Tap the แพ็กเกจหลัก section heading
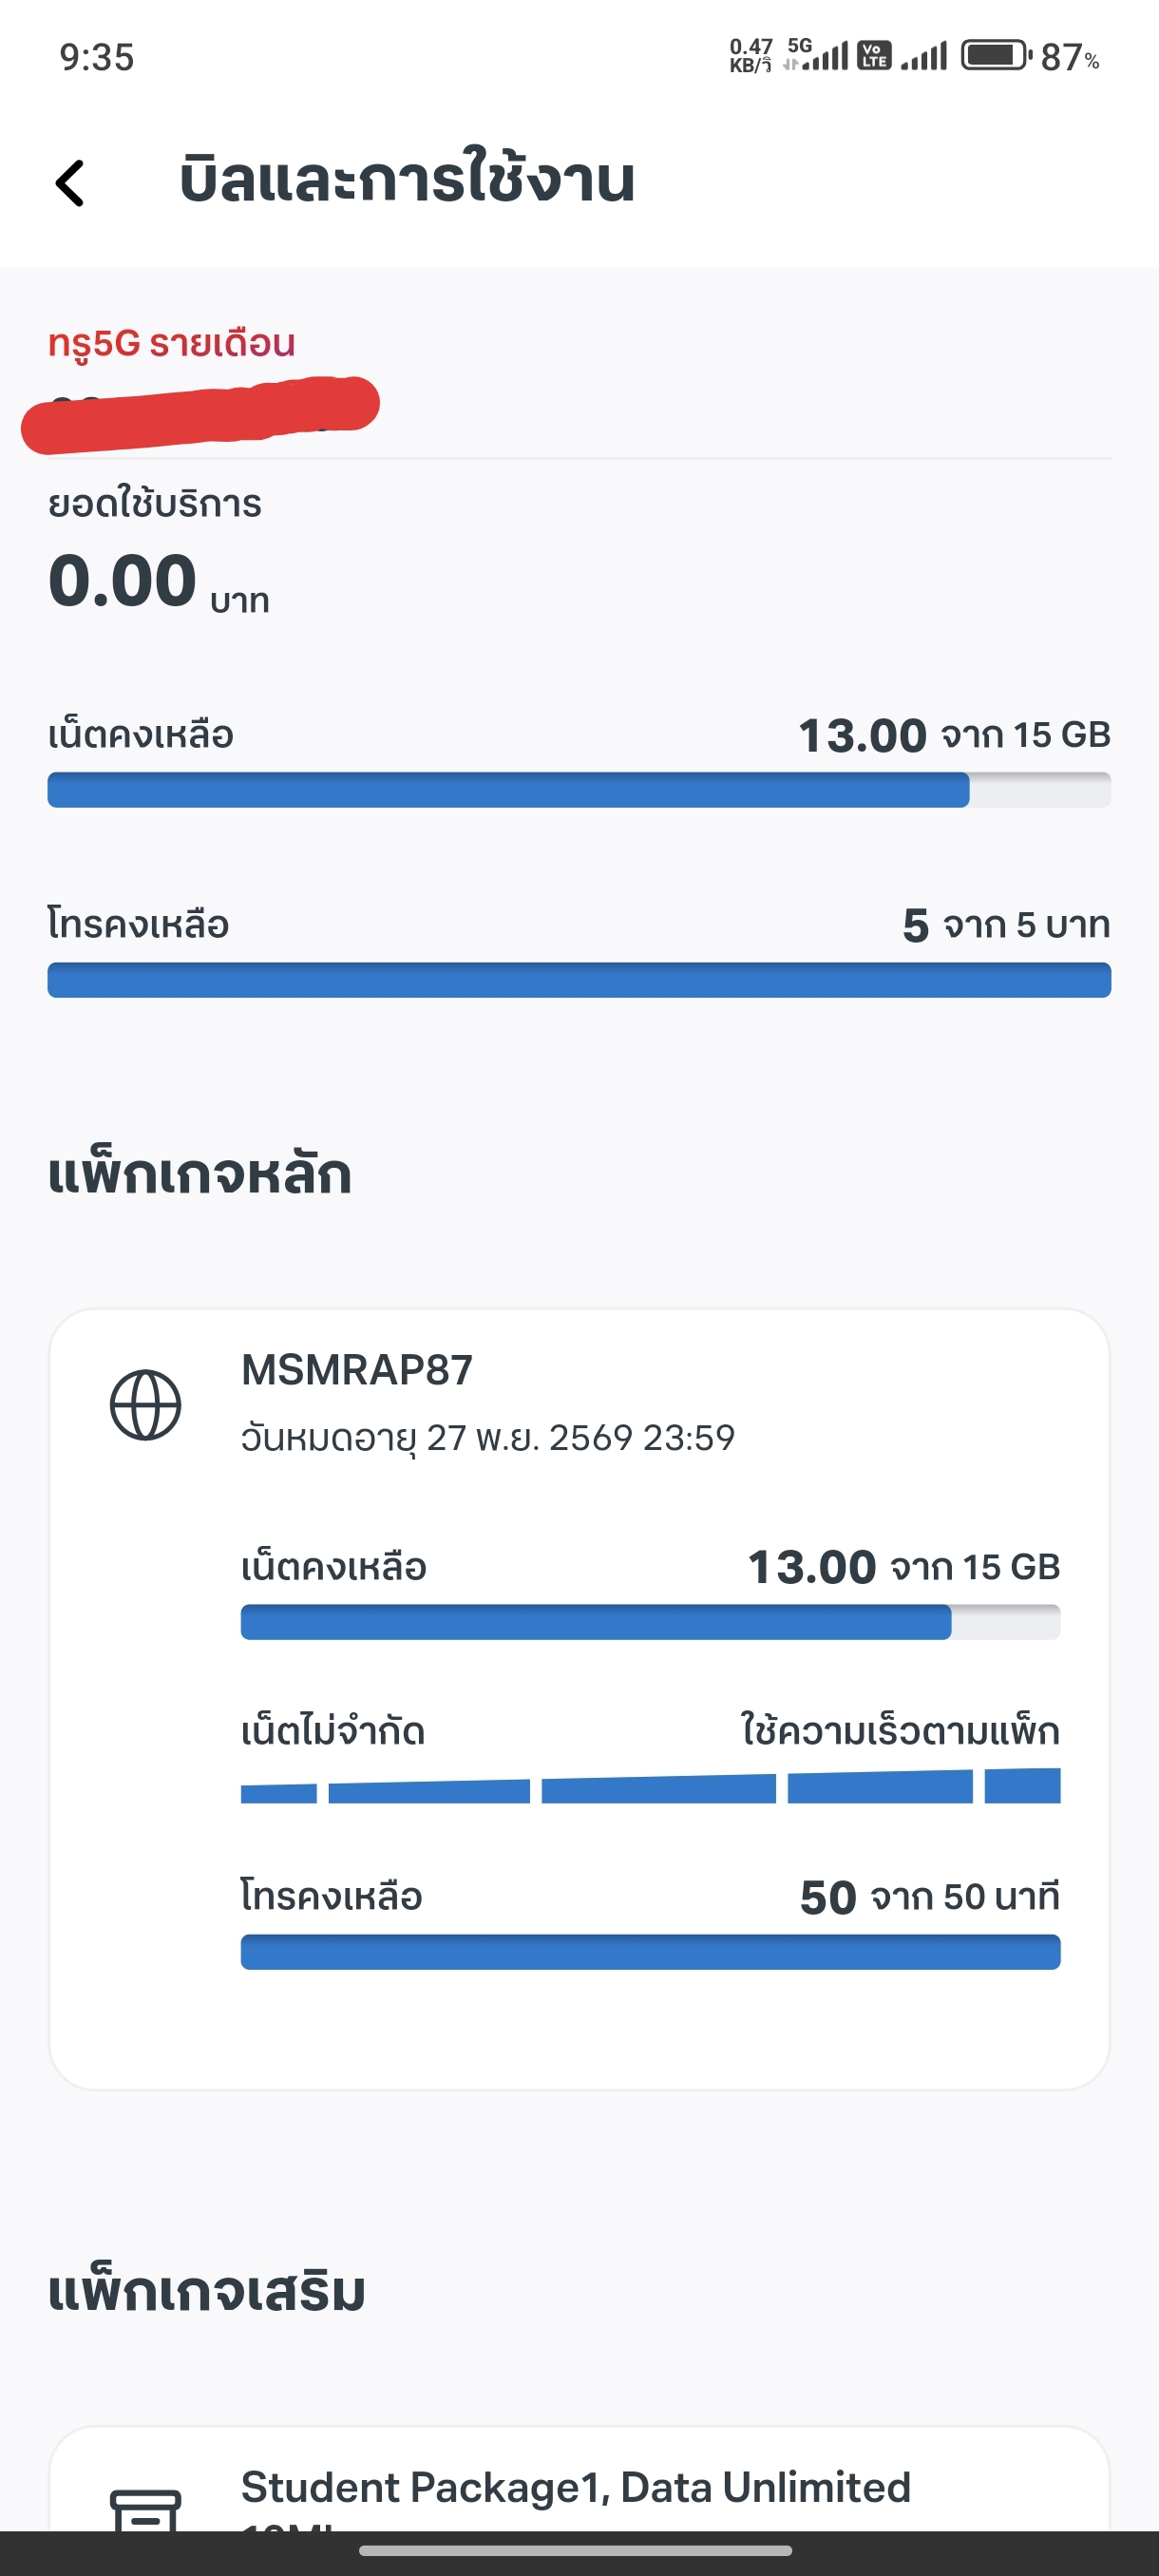 [x=200, y=1174]
